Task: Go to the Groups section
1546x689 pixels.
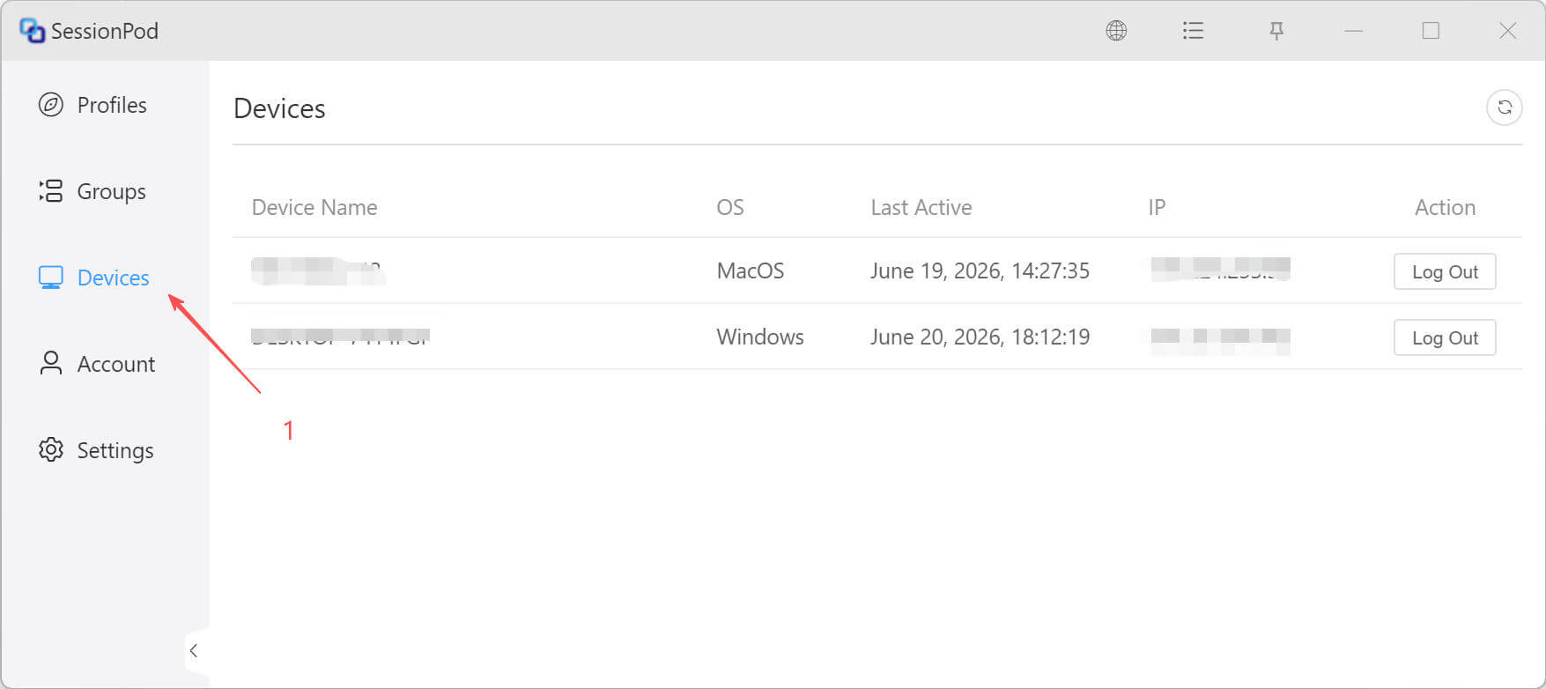Action: (111, 191)
